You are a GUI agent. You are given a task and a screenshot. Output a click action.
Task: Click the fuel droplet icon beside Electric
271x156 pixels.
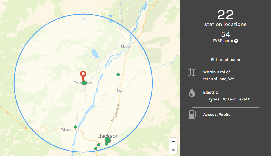[x=192, y=93]
